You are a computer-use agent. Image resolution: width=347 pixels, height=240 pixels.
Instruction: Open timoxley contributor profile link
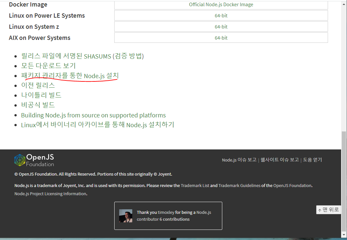coord(166,213)
